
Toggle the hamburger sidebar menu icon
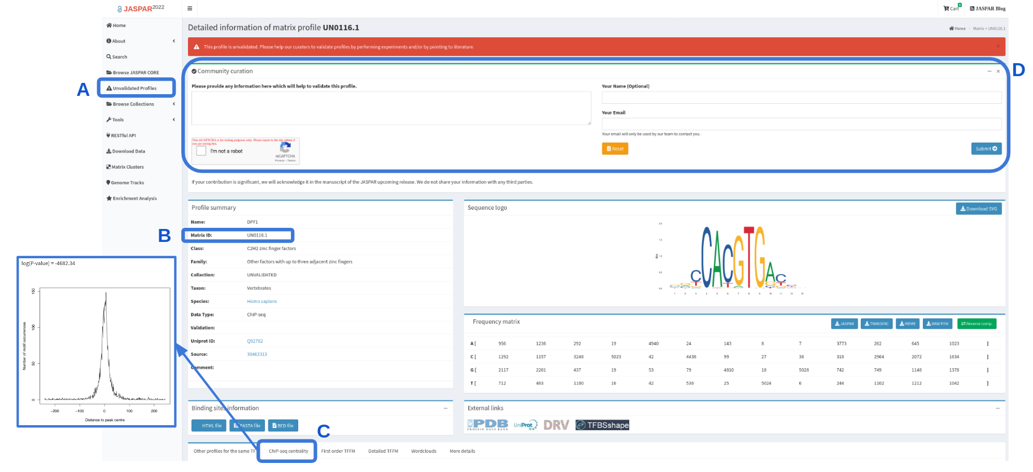(190, 8)
